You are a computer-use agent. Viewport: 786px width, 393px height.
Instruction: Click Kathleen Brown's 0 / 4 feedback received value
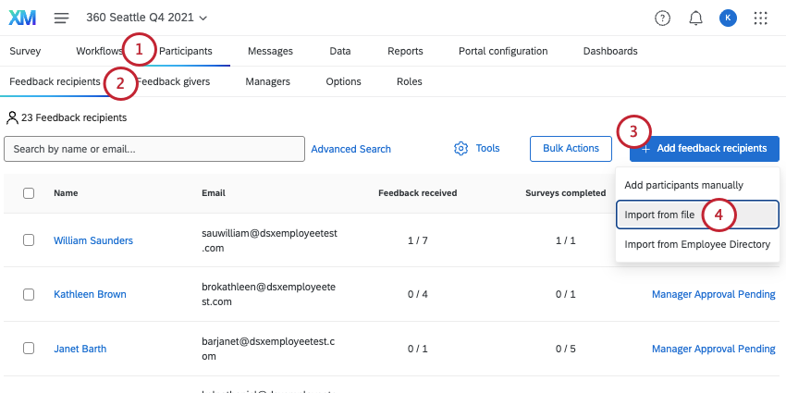click(x=418, y=294)
